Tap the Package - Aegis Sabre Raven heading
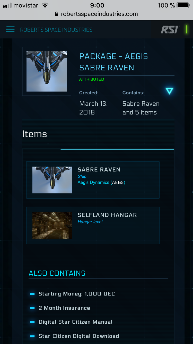The height and width of the screenshot is (344, 193). tap(113, 62)
